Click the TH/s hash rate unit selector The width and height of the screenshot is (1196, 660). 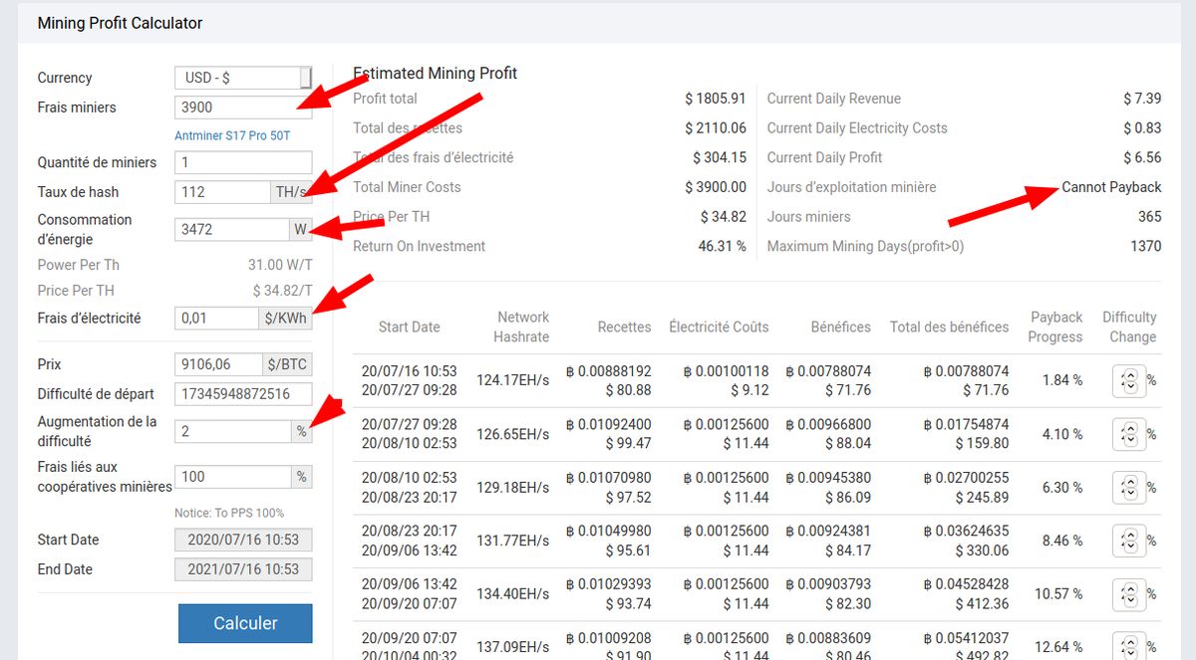tap(291, 192)
